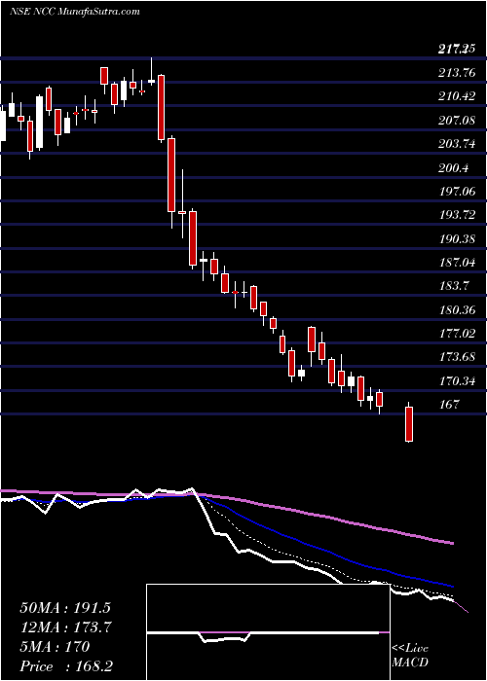
Task: Click the 213.76 price axis label
Action: pyautogui.click(x=457, y=73)
